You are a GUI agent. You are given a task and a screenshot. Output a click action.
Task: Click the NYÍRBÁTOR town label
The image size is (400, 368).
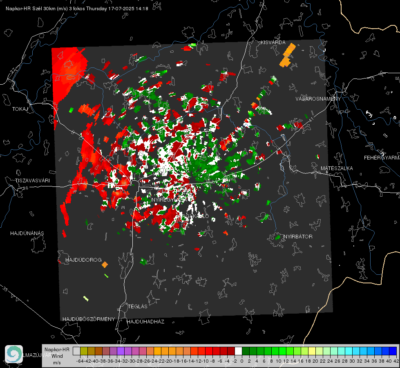click(298, 237)
